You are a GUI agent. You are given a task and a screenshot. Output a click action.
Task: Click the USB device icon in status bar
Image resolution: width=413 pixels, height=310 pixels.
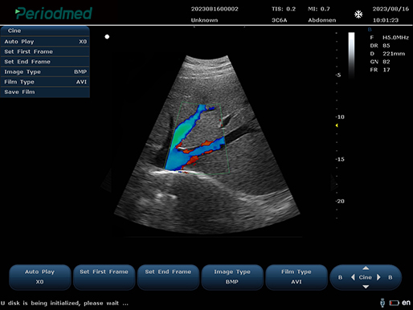[x=382, y=303]
